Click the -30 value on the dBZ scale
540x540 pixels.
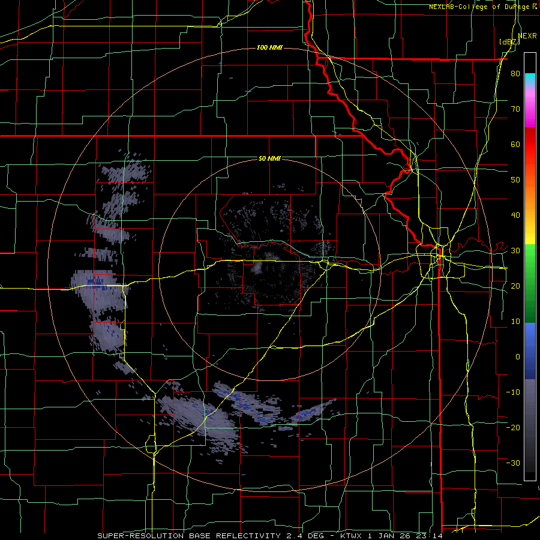tap(513, 463)
